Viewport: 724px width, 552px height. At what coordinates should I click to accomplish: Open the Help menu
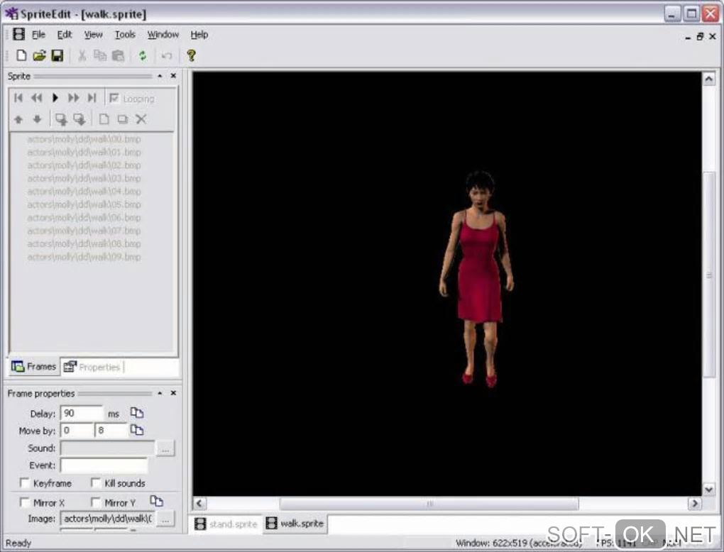coord(199,35)
